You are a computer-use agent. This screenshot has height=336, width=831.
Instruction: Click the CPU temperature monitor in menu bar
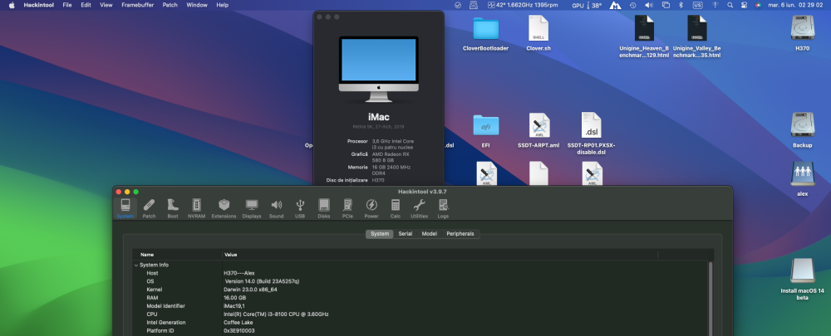[x=523, y=5]
